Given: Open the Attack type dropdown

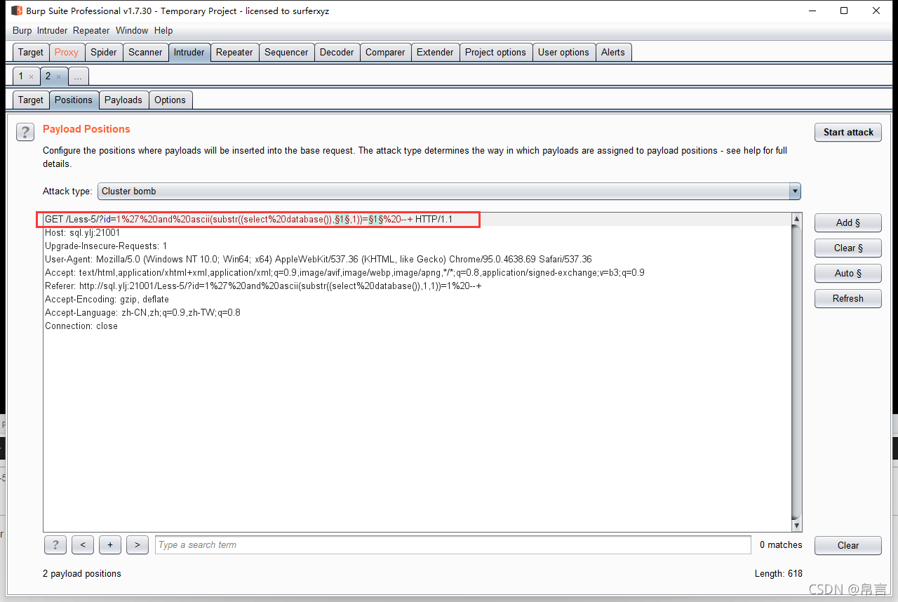Looking at the screenshot, I should click(450, 191).
